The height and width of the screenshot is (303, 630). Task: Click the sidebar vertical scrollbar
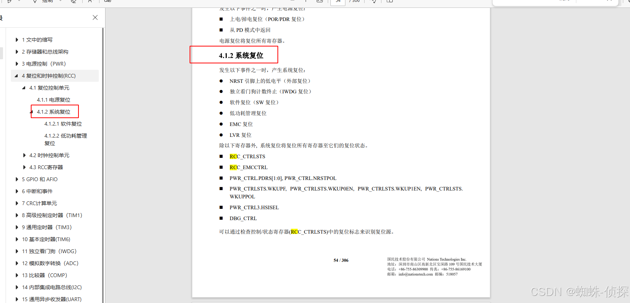(103, 165)
